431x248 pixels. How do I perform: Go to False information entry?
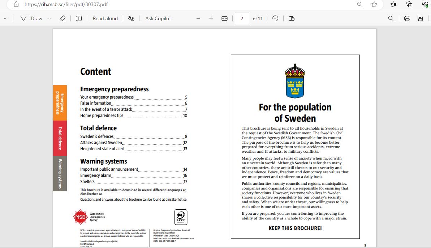[x=134, y=103]
